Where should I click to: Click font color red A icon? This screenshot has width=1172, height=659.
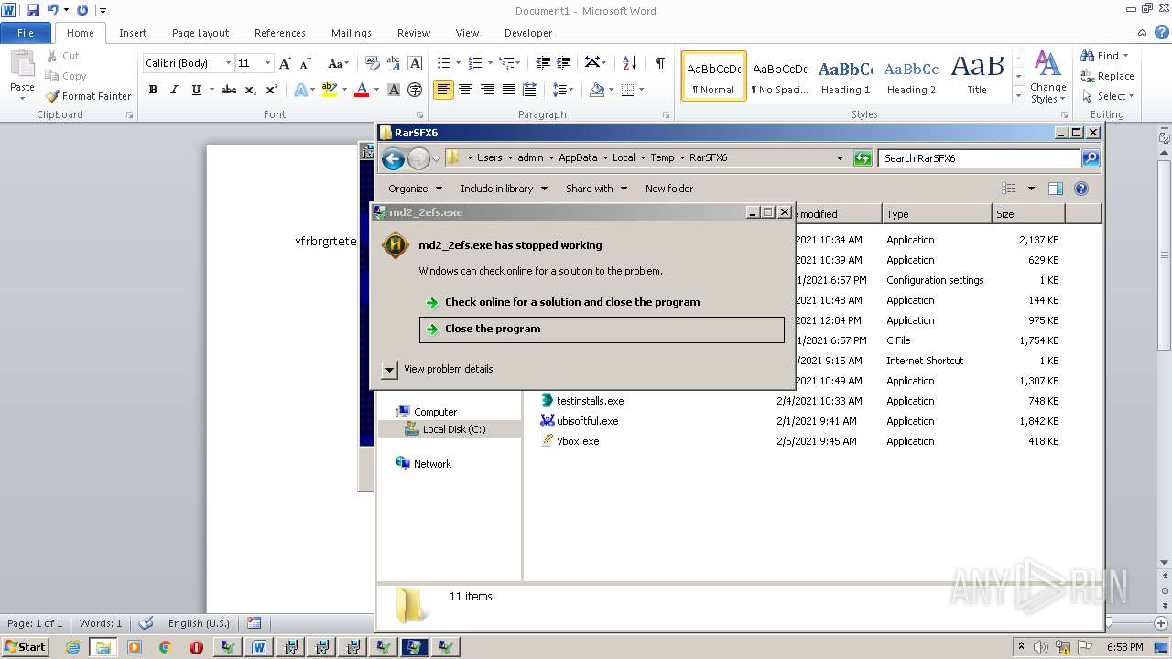362,90
